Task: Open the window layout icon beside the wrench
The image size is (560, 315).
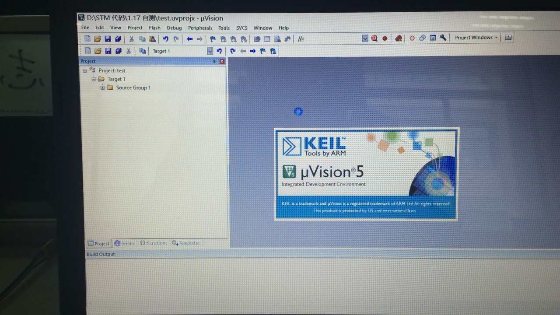Action: (x=433, y=38)
